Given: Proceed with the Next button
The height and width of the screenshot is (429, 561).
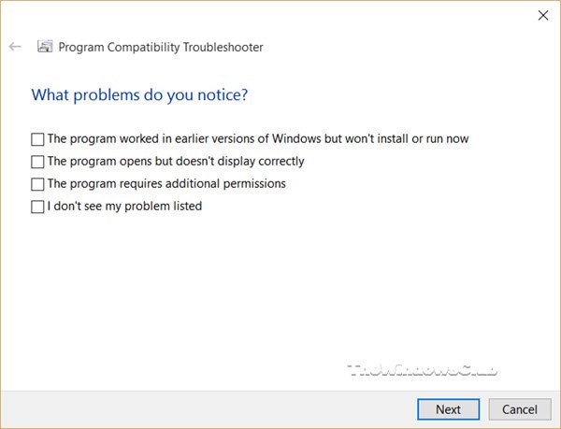Looking at the screenshot, I should (x=448, y=409).
